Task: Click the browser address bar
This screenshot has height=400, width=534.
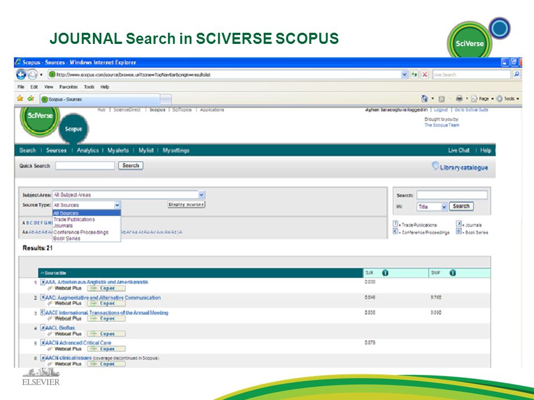Action: [224, 74]
